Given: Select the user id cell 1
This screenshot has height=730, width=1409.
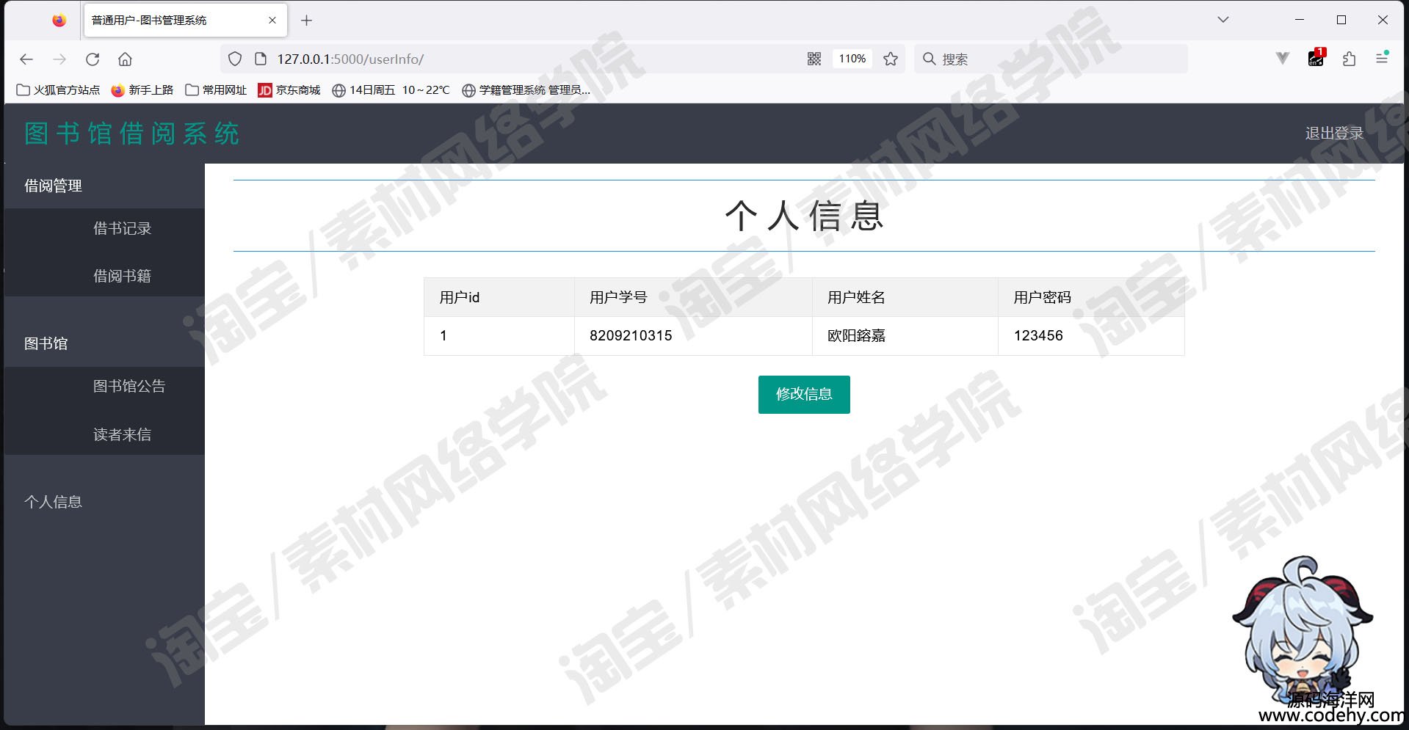Looking at the screenshot, I should pyautogui.click(x=499, y=336).
